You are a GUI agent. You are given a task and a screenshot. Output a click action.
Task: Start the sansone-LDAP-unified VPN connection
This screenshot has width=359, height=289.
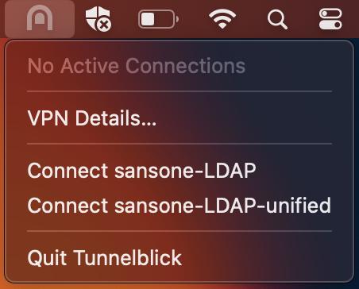(179, 205)
